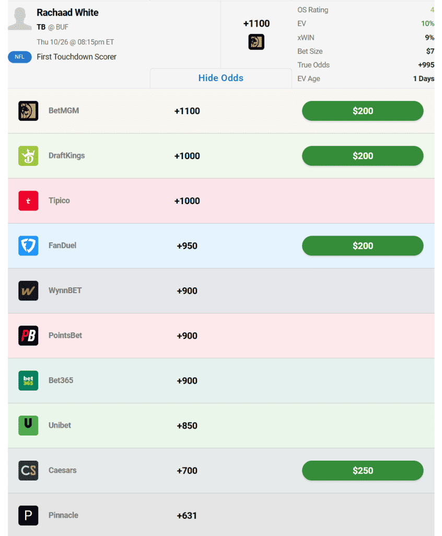Click the $200 button for DraftKings

363,156
